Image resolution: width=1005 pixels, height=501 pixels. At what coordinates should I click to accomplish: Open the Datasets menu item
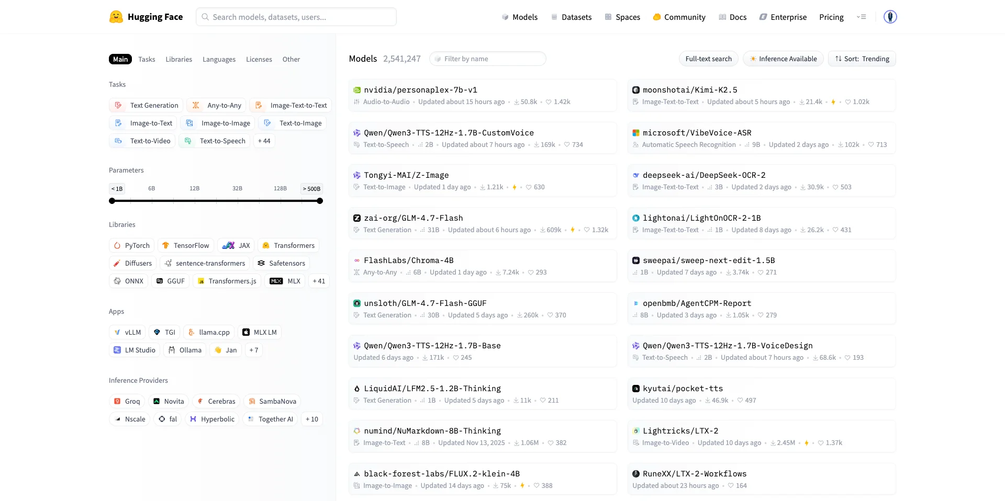571,17
